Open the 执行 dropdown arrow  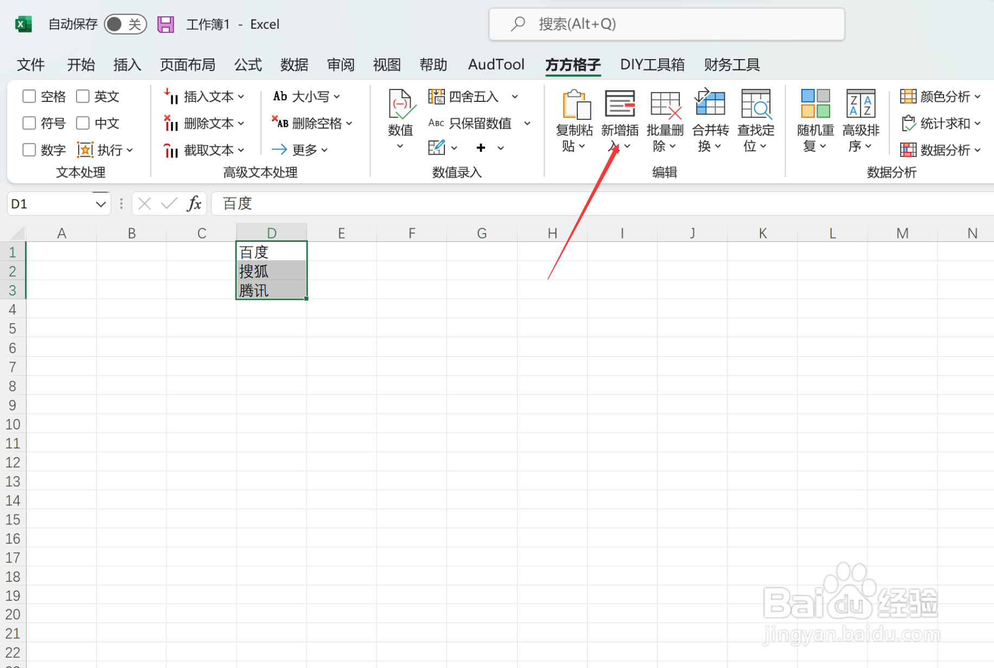pyautogui.click(x=130, y=150)
